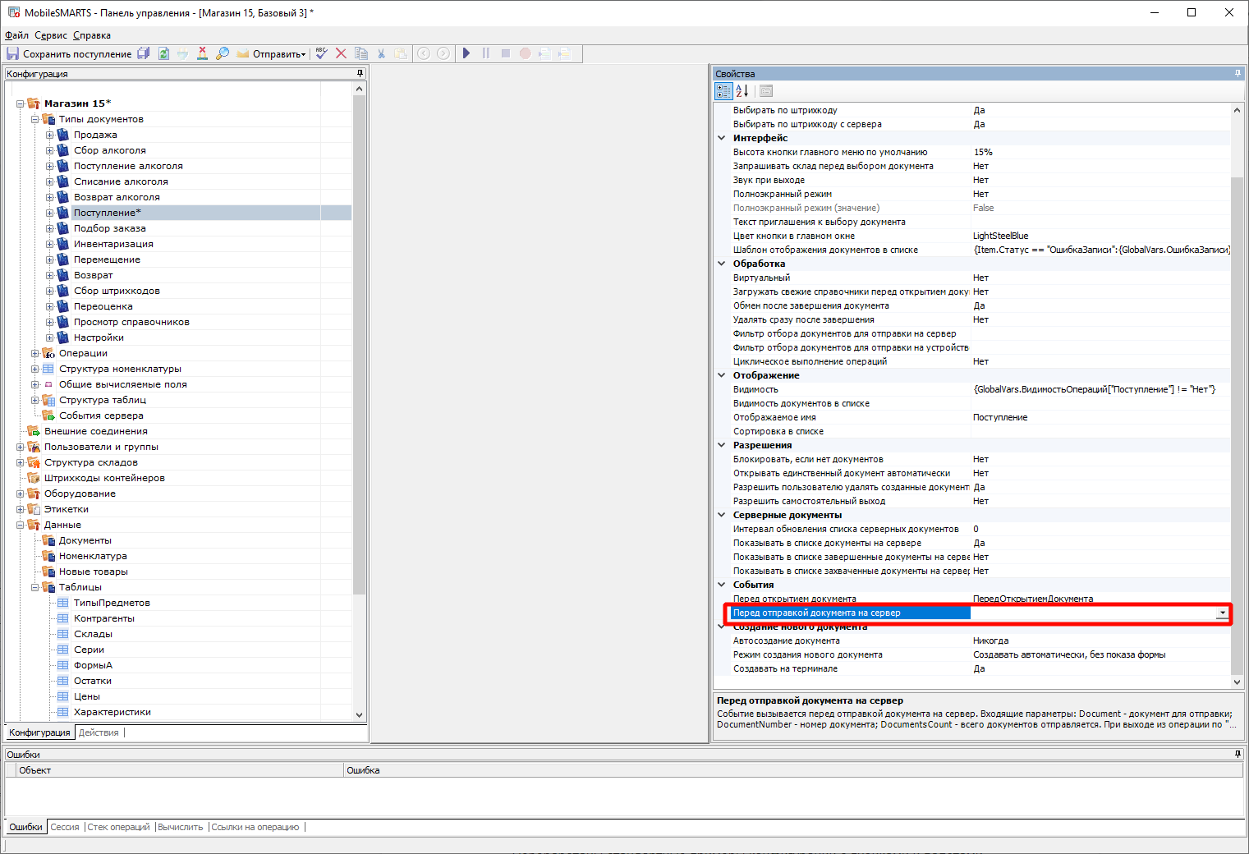The width and height of the screenshot is (1249, 854).
Task: Click the stop debugging square icon
Action: (x=506, y=53)
